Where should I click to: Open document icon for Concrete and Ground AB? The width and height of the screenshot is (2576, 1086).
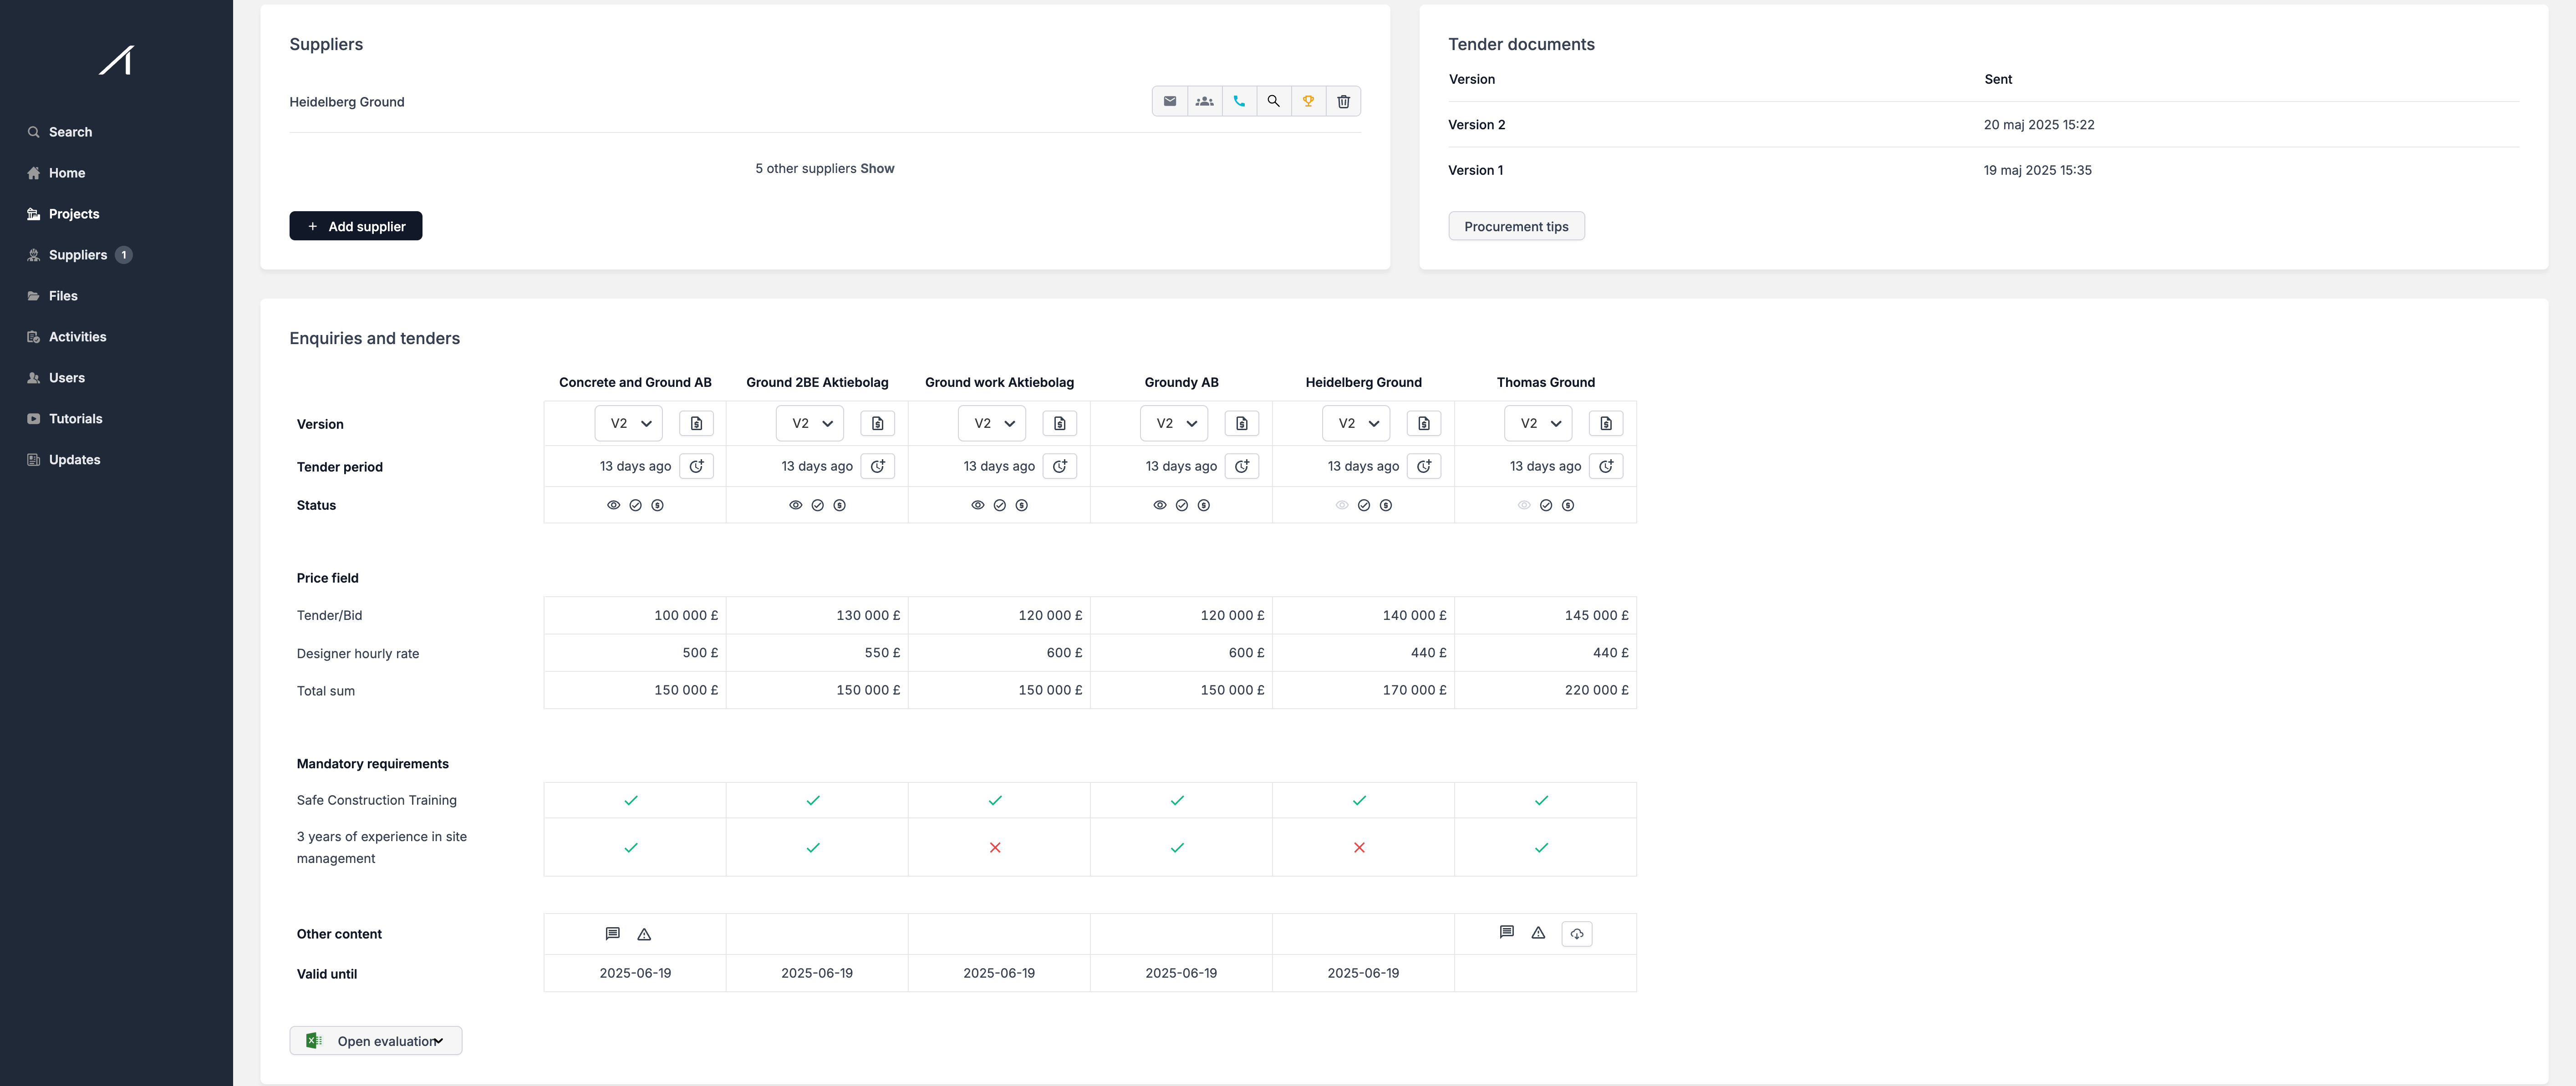(x=696, y=424)
